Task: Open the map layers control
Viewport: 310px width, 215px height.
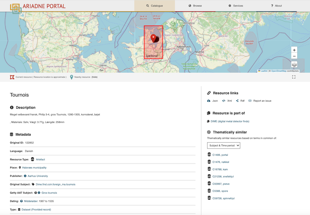Action: 294,65
